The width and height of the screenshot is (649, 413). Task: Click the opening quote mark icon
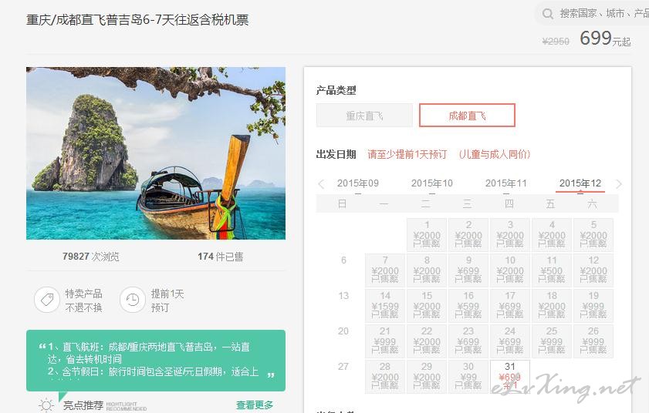point(42,347)
